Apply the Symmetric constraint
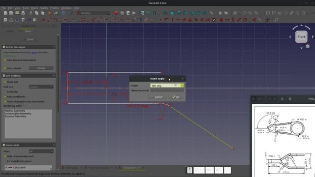The image size is (315, 177). click(x=208, y=20)
